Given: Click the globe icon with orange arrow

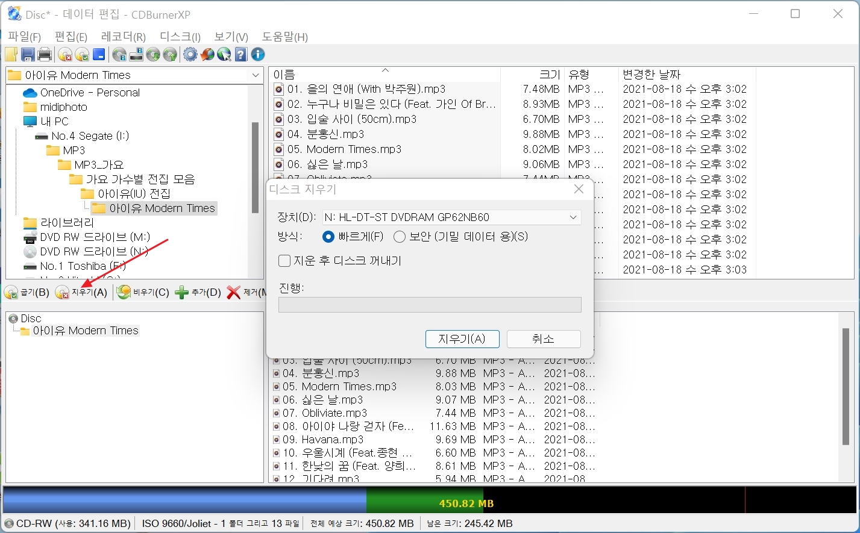Looking at the screenshot, I should [207, 55].
